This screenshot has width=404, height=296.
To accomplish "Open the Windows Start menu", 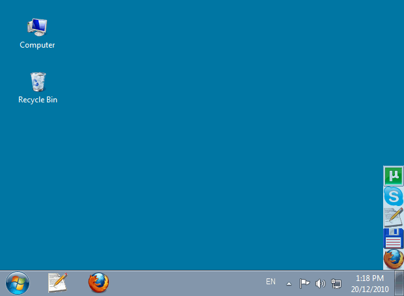I will click(x=18, y=282).
